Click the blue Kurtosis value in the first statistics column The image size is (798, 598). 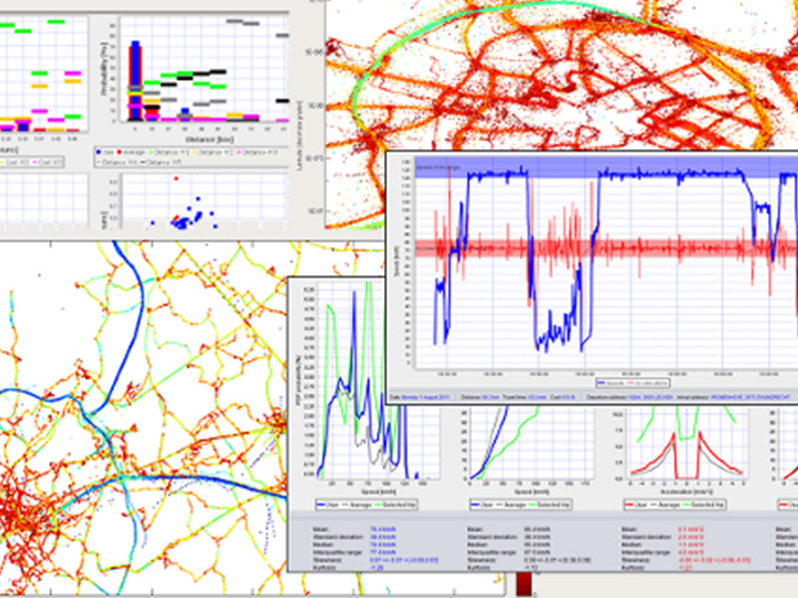pos(377,567)
